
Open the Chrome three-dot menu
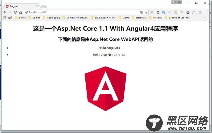coord(206,13)
